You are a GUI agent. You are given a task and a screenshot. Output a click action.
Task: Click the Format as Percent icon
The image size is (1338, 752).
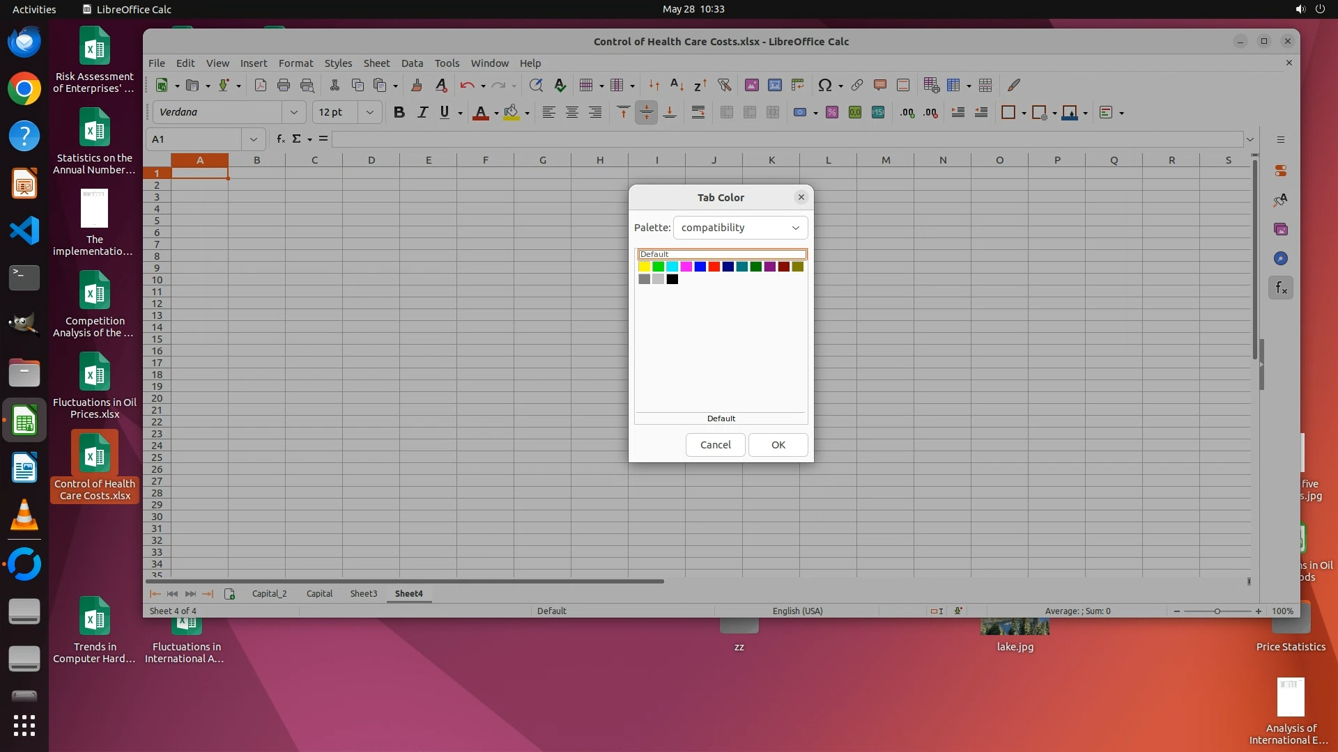click(831, 112)
